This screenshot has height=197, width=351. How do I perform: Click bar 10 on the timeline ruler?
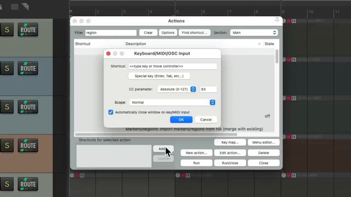(311, 11)
